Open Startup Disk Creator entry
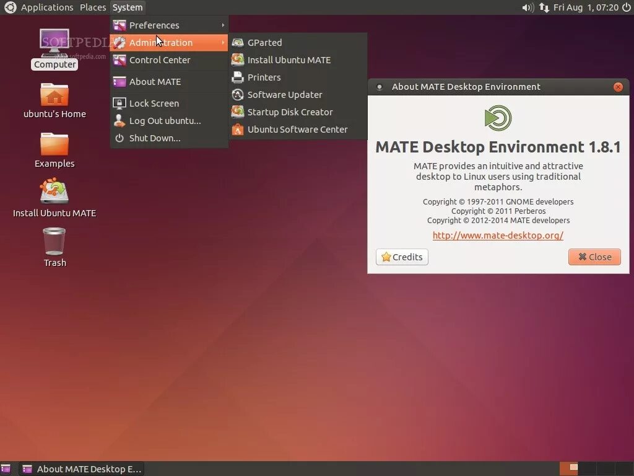 point(298,112)
